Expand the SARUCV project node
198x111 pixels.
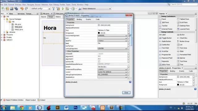coord(2,40)
